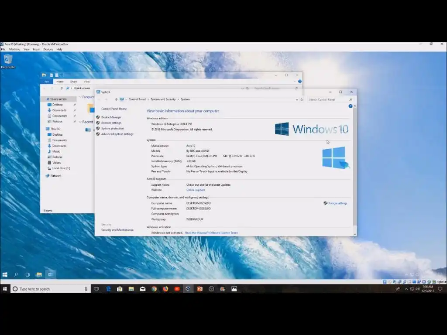447x335 pixels.
Task: Open Firefox from host taskbar
Action: pos(165,289)
